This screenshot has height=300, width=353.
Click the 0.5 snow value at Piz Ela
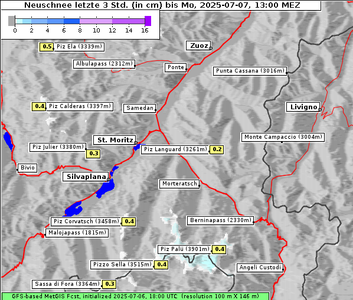point(47,47)
